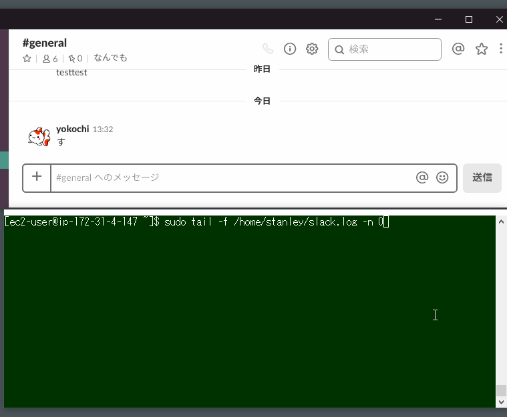Focus the #general message input
Image resolution: width=507 pixels, height=417 pixels.
click(232, 177)
